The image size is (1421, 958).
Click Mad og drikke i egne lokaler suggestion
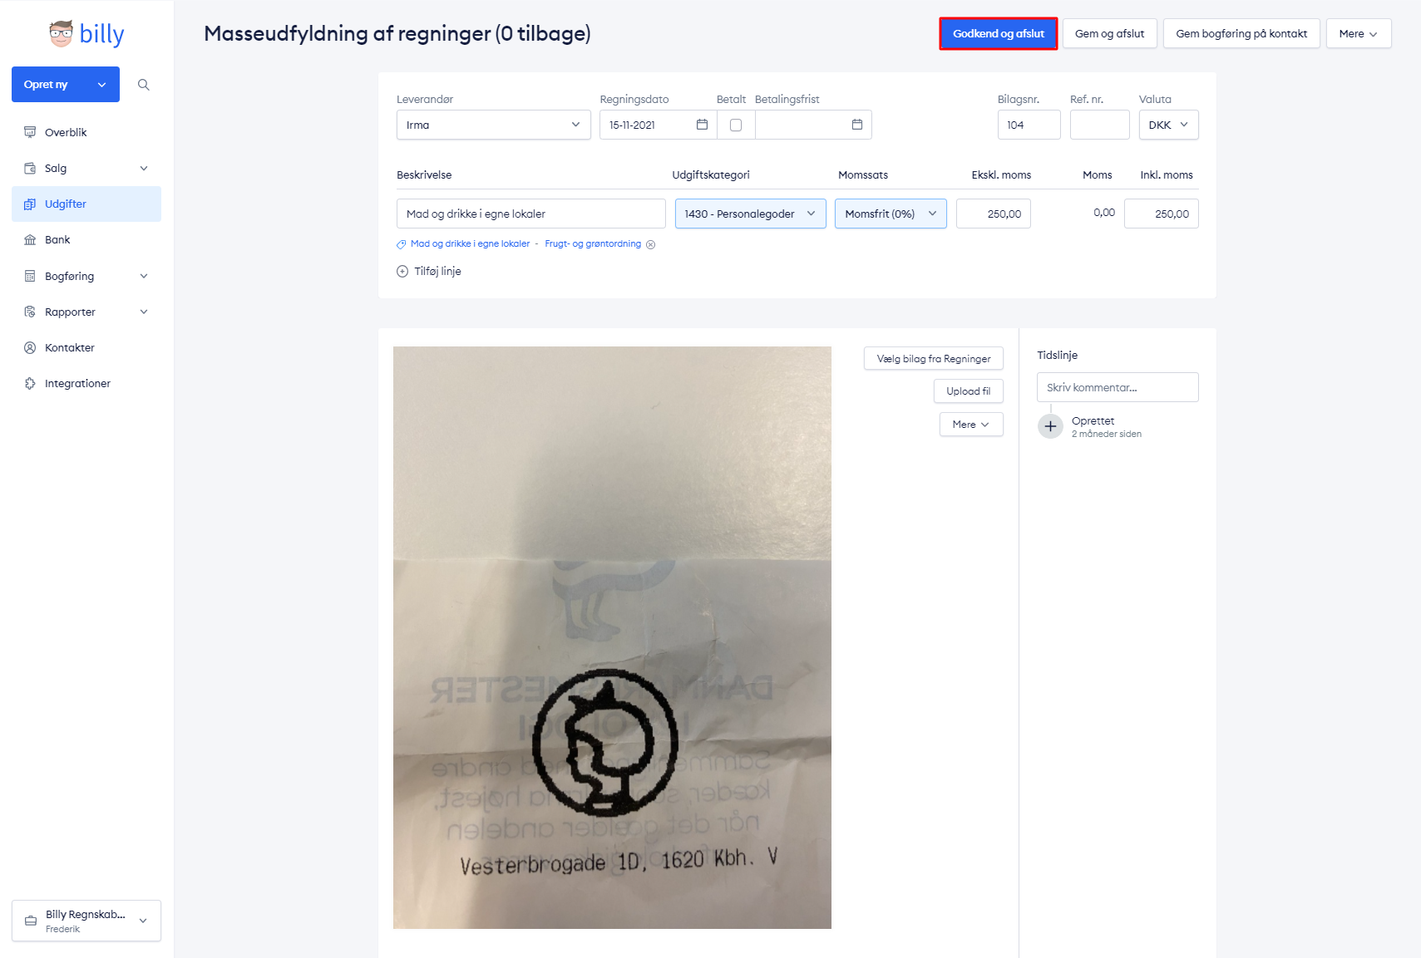point(470,244)
